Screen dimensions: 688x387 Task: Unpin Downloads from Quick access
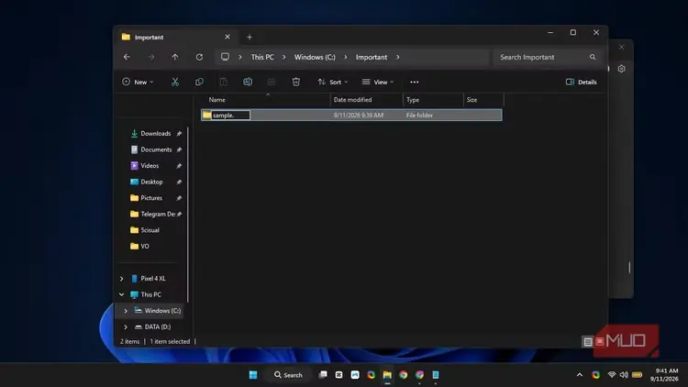[x=179, y=134]
